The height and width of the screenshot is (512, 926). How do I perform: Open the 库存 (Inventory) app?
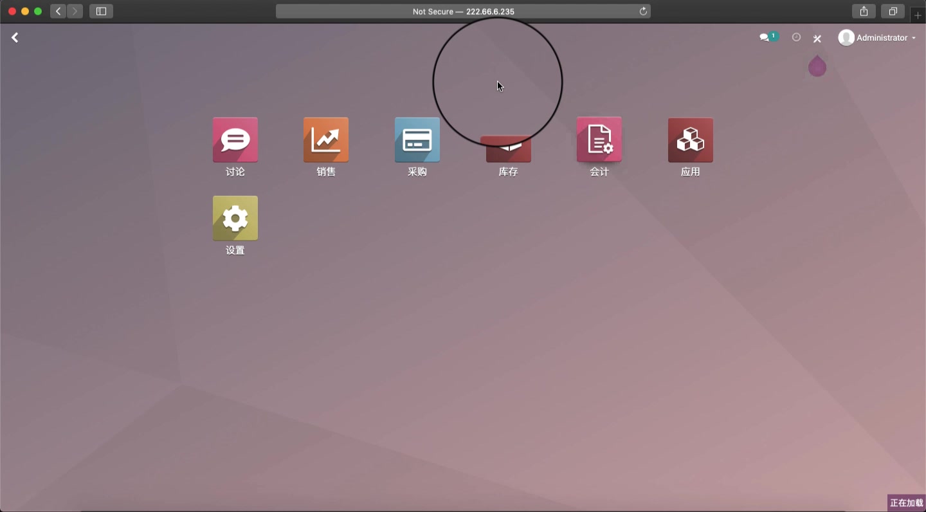coord(509,149)
